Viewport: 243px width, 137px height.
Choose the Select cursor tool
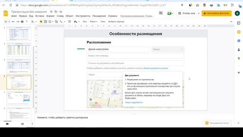click(x=41, y=22)
